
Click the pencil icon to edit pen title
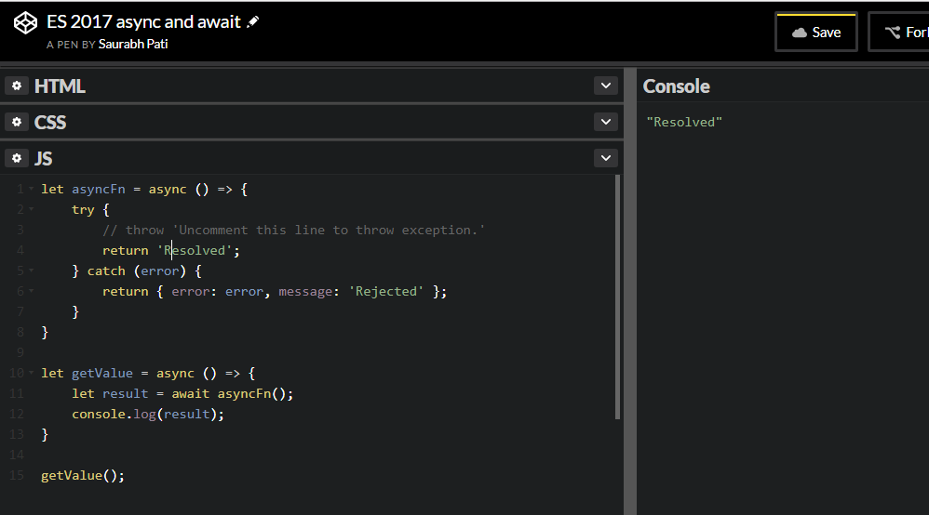[x=253, y=21]
